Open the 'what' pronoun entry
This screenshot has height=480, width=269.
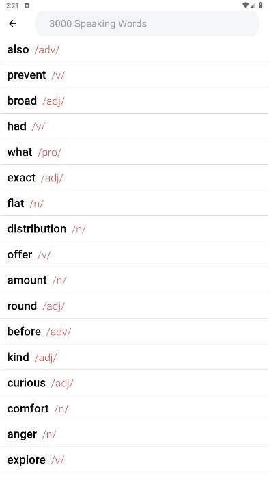[x=134, y=152]
